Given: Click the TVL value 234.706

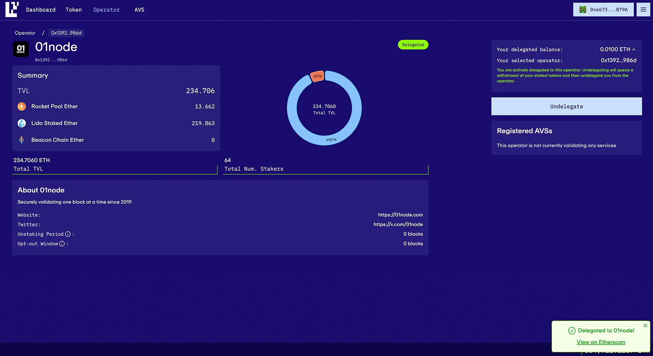Looking at the screenshot, I should tap(200, 91).
